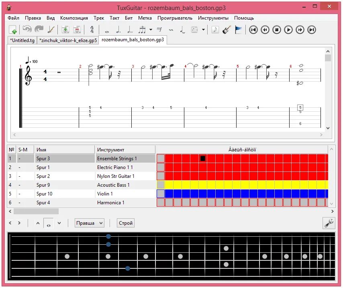Open the dynamics (mf) tool
Viewport: 343px width, 288px height.
[x=159, y=29]
